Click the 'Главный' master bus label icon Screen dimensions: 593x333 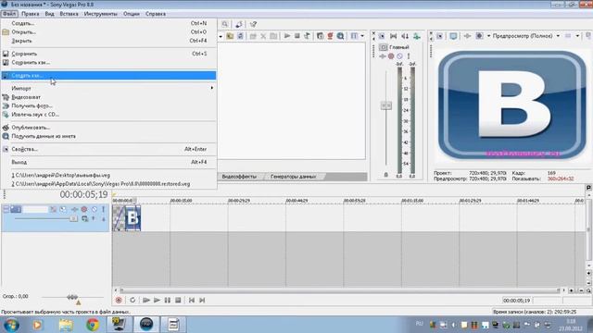point(384,47)
